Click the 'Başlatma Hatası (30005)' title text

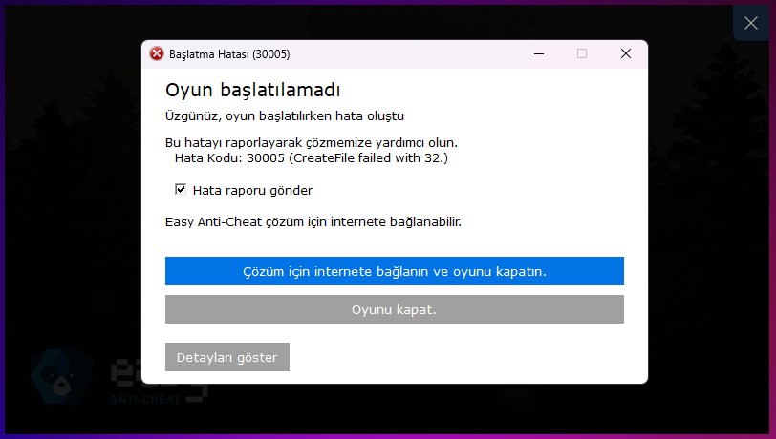(229, 54)
